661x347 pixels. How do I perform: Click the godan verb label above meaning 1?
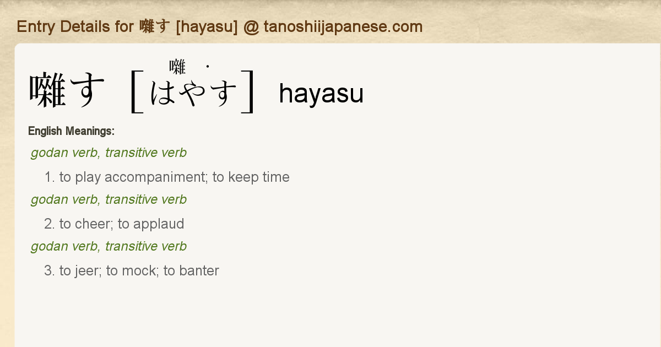pyautogui.click(x=109, y=153)
